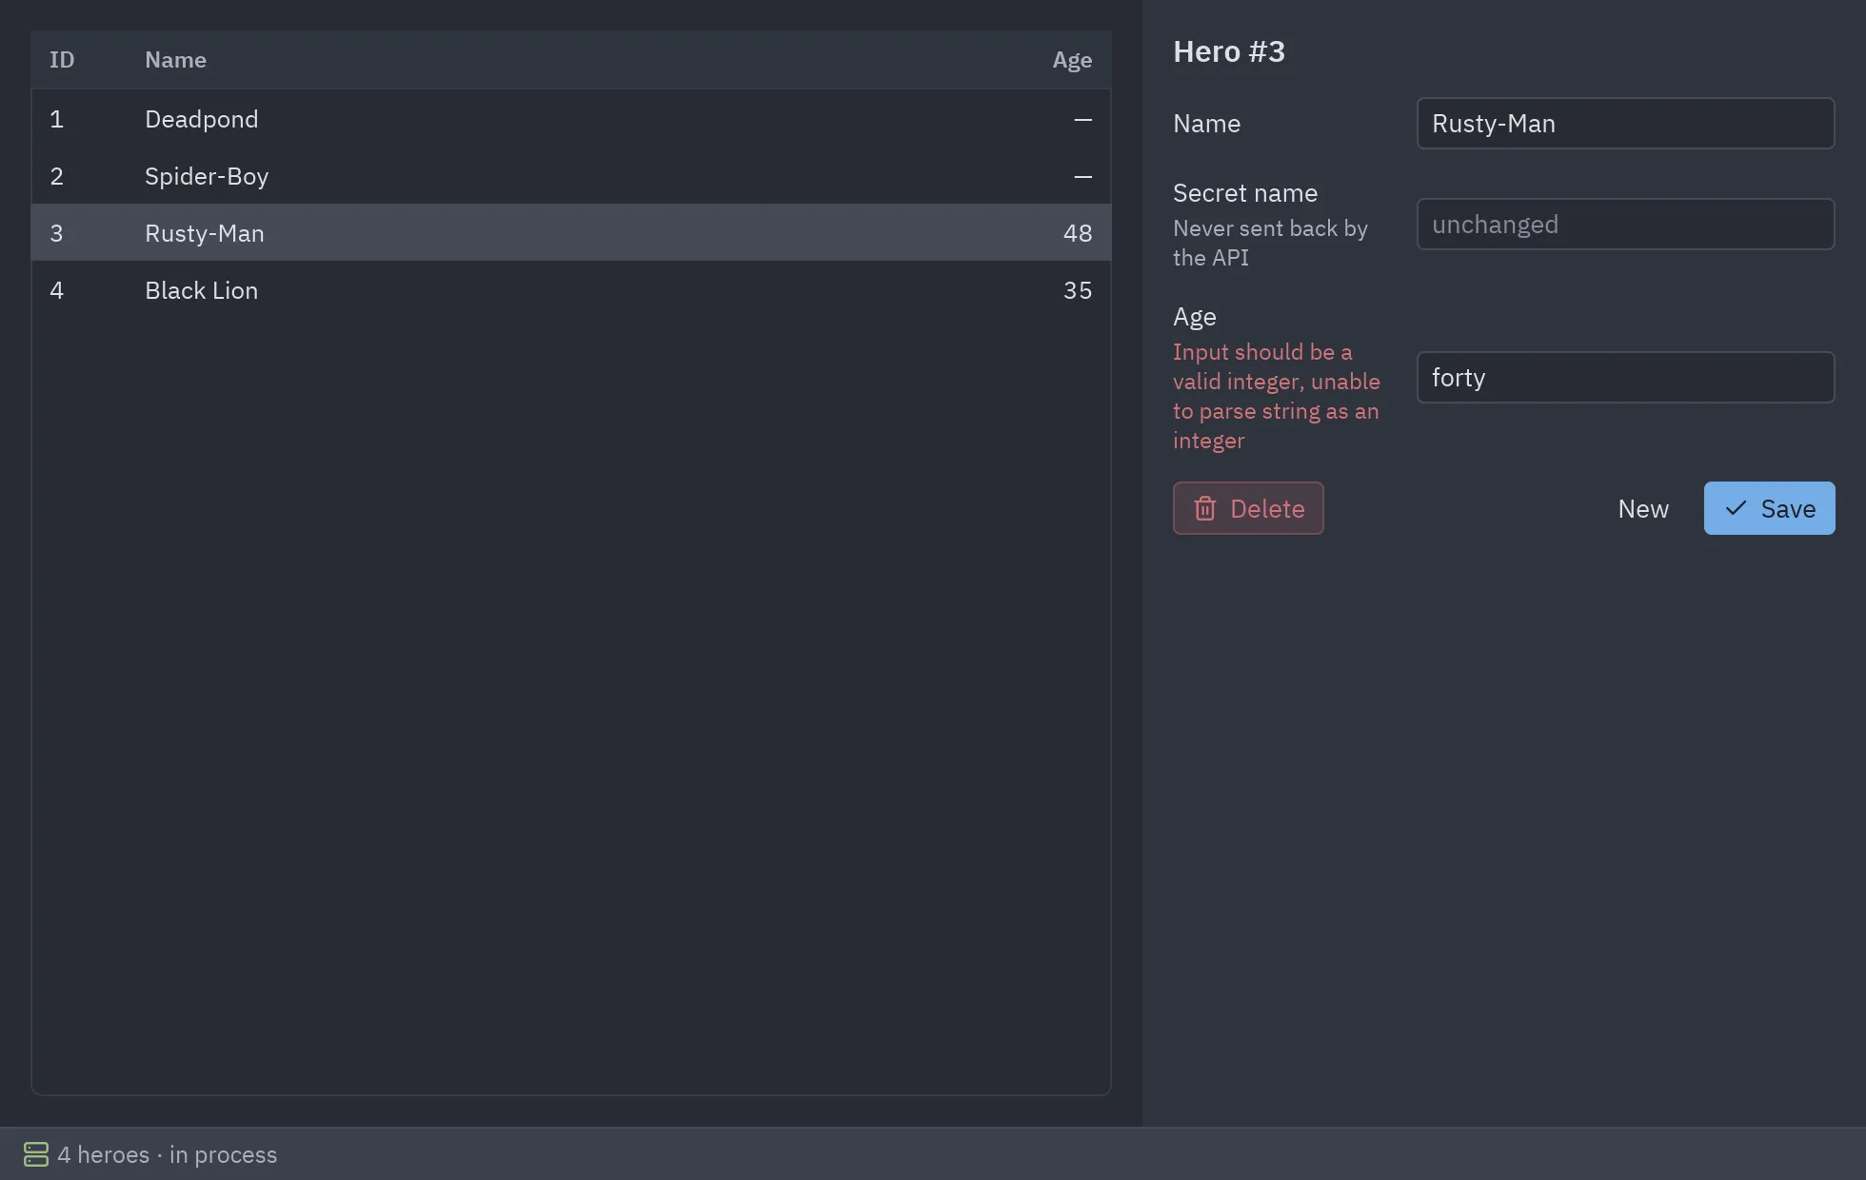This screenshot has width=1866, height=1180.
Task: Click '4 heroes · in process' status text
Action: pyautogui.click(x=168, y=1154)
